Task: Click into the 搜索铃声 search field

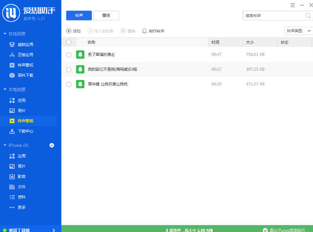Action: [x=271, y=16]
